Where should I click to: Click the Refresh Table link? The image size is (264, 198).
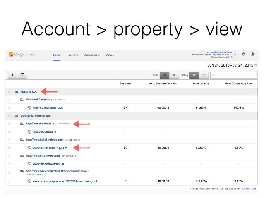(249, 189)
